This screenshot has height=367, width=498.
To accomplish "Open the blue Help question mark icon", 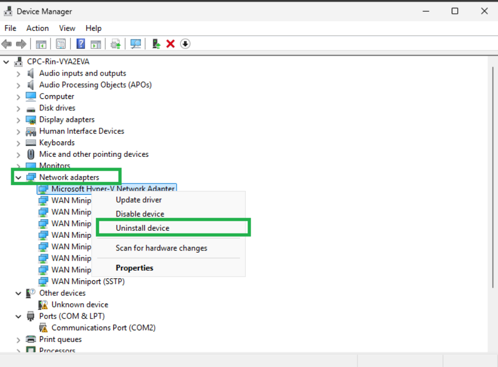I will click(81, 44).
